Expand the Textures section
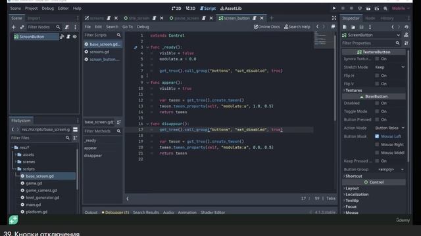 [x=353, y=90]
